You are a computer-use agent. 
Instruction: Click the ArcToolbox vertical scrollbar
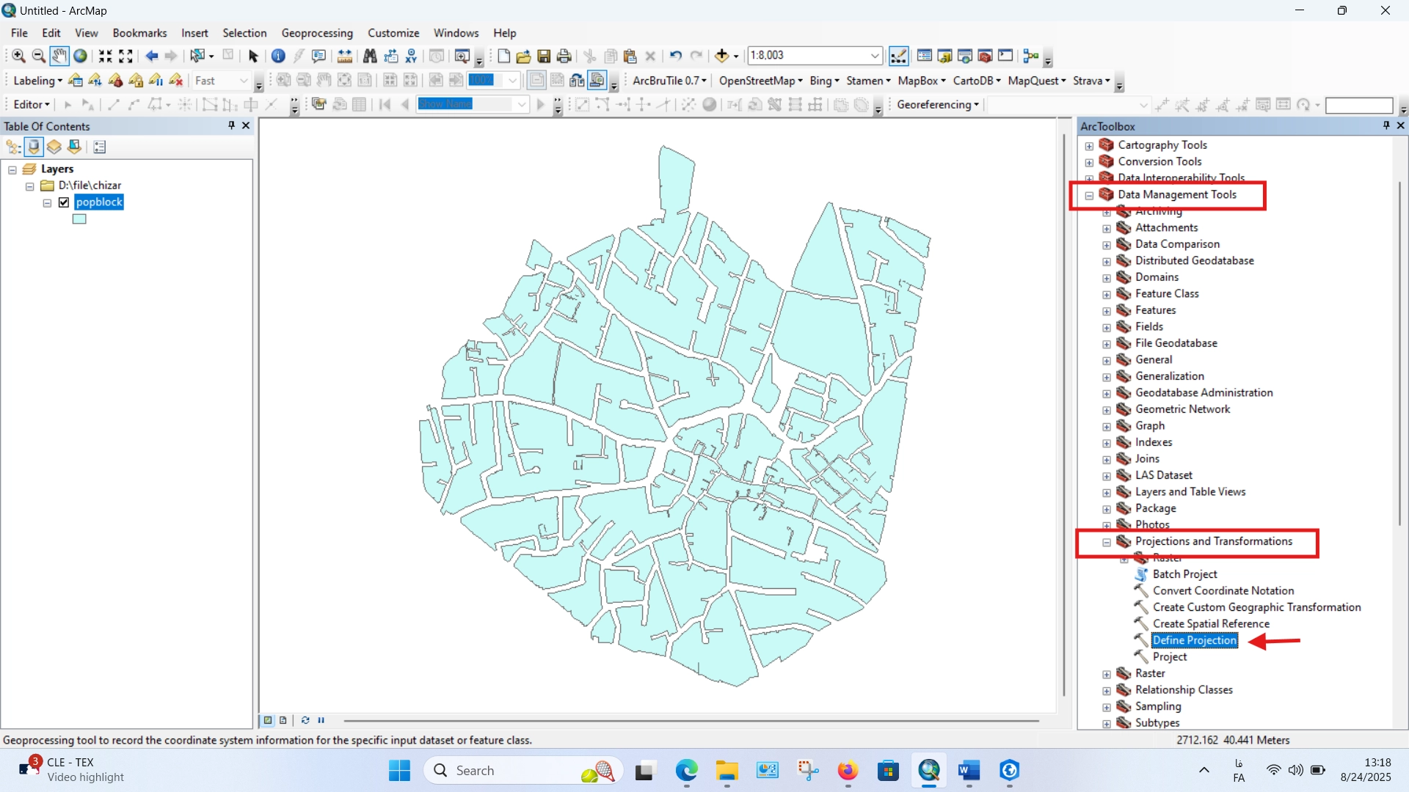click(x=1399, y=352)
